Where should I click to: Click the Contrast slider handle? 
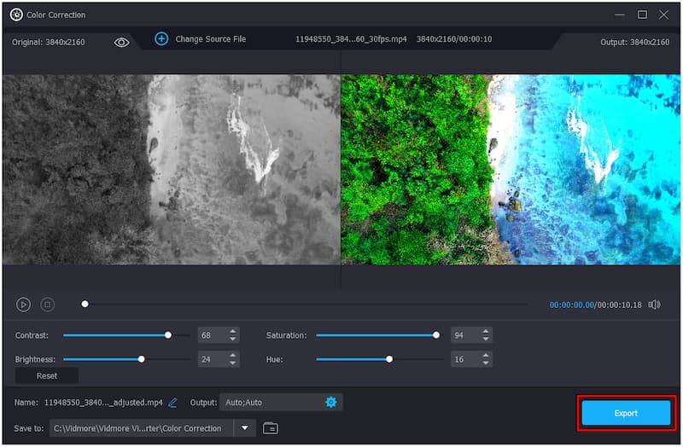tap(168, 335)
